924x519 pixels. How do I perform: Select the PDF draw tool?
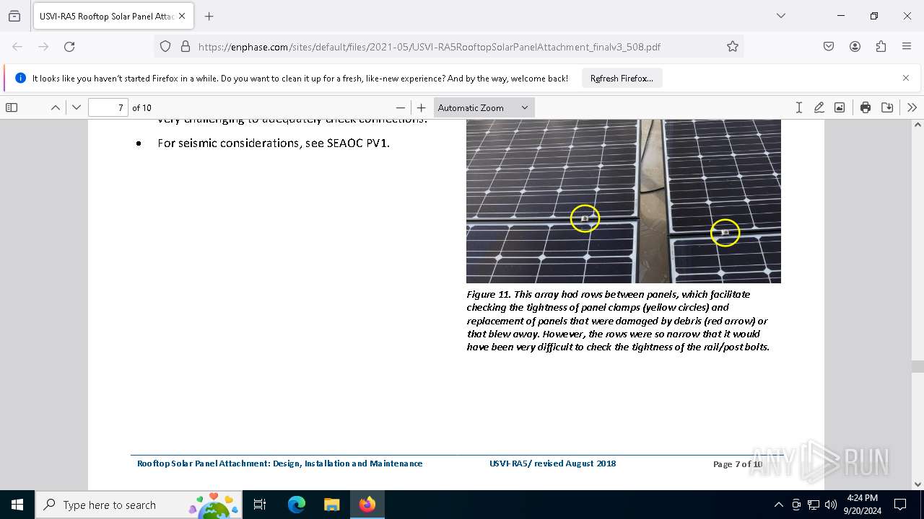pyautogui.click(x=819, y=107)
